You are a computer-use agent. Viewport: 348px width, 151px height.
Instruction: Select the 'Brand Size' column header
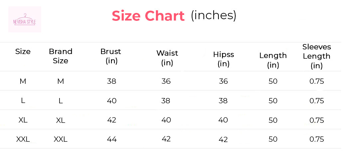tap(60, 56)
